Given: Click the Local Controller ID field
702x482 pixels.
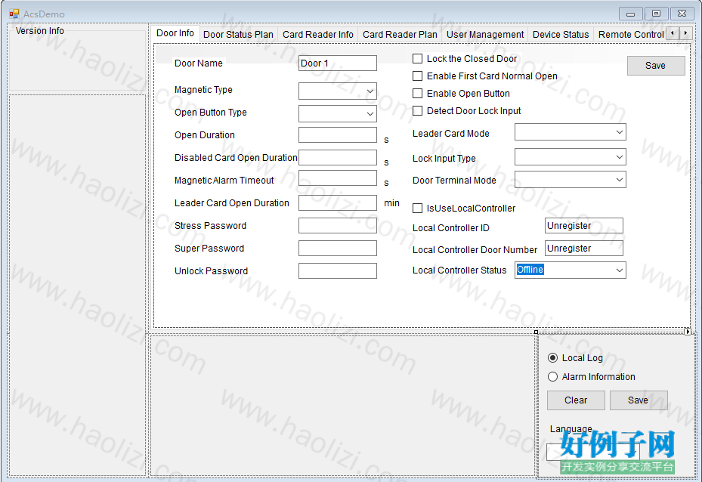Looking at the screenshot, I should (x=584, y=226).
